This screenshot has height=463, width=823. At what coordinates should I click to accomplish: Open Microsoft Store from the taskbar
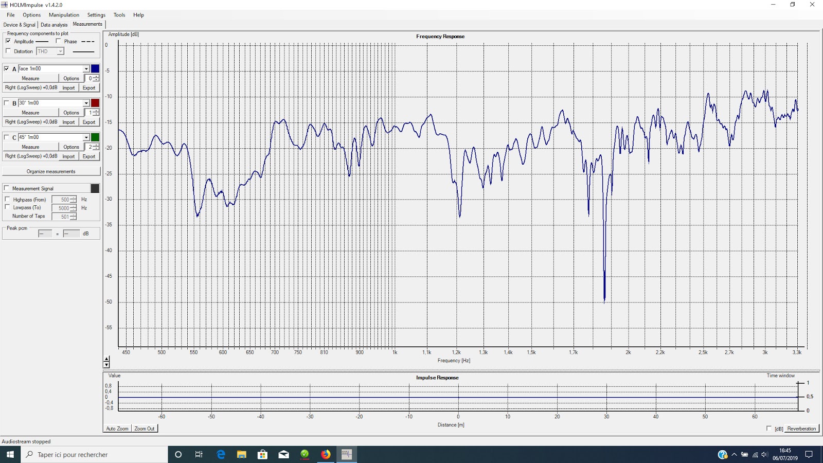click(x=263, y=454)
